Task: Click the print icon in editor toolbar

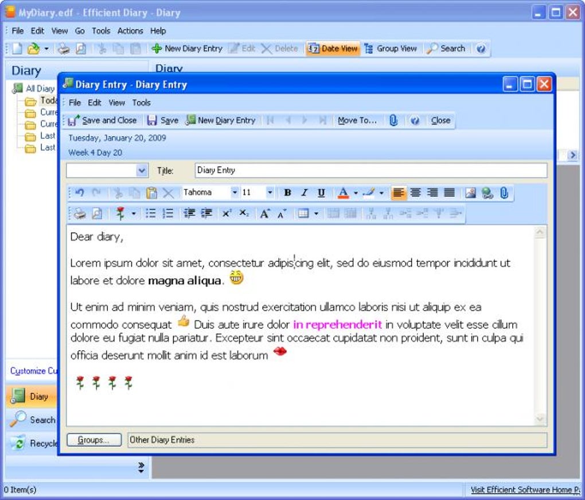Action: (80, 214)
